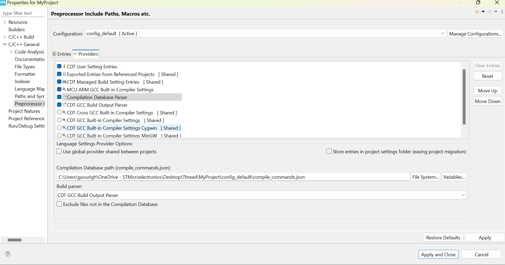
Task: Click the Compilation Database path field
Action: point(233,177)
